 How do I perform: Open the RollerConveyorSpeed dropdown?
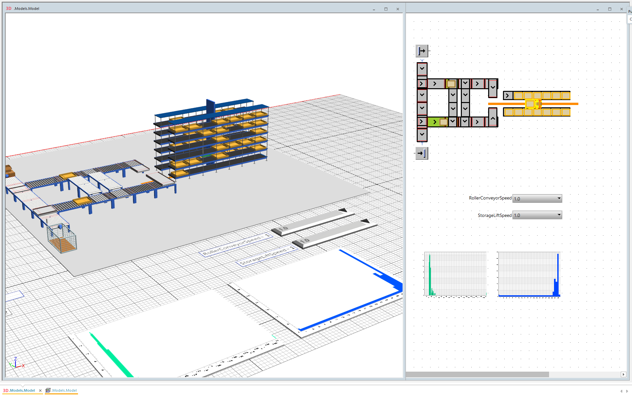pyautogui.click(x=559, y=198)
